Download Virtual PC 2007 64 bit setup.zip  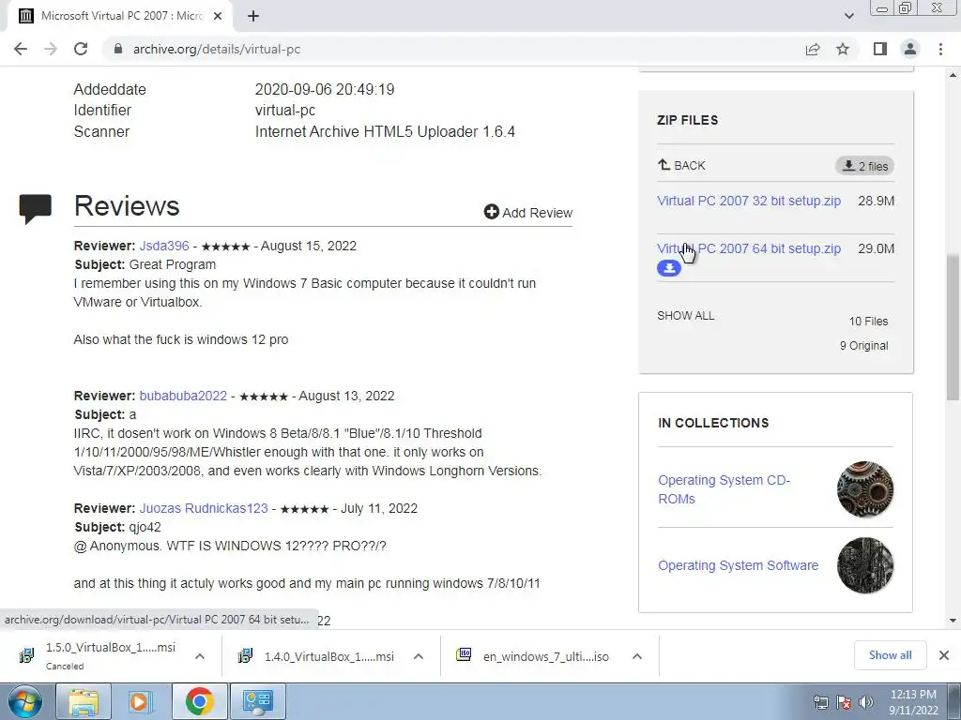pos(749,248)
